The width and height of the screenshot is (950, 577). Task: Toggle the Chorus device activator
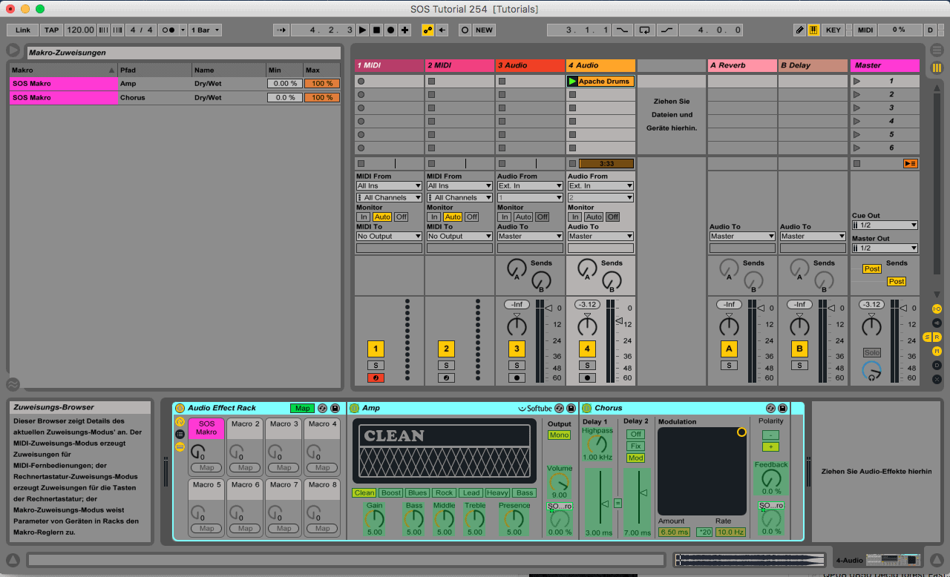pyautogui.click(x=586, y=408)
